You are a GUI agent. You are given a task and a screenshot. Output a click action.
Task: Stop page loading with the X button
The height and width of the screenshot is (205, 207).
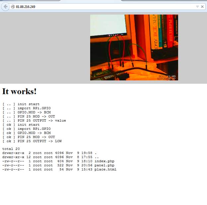click(x=202, y=7)
